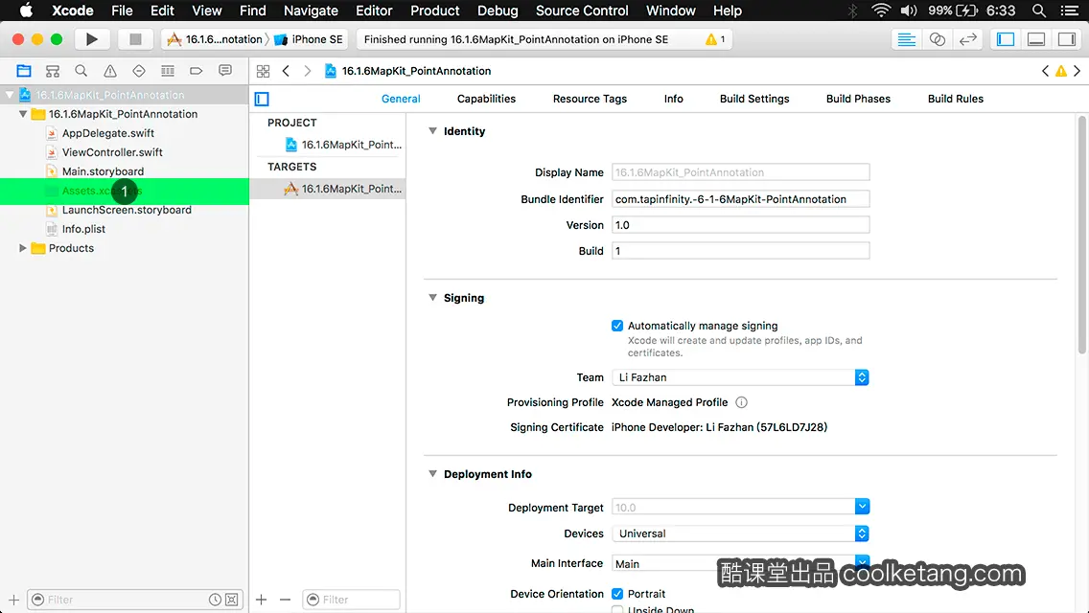Jump to previous issue arrow

1045,71
